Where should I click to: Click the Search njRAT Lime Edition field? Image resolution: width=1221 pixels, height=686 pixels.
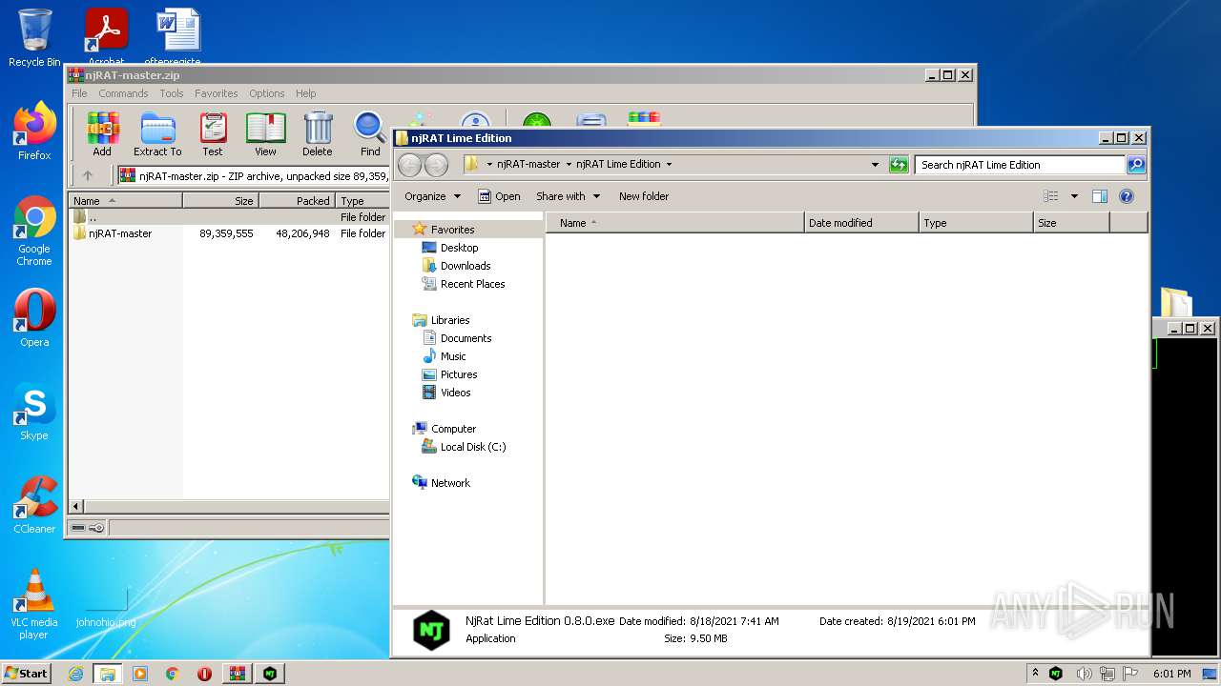[x=1019, y=165]
